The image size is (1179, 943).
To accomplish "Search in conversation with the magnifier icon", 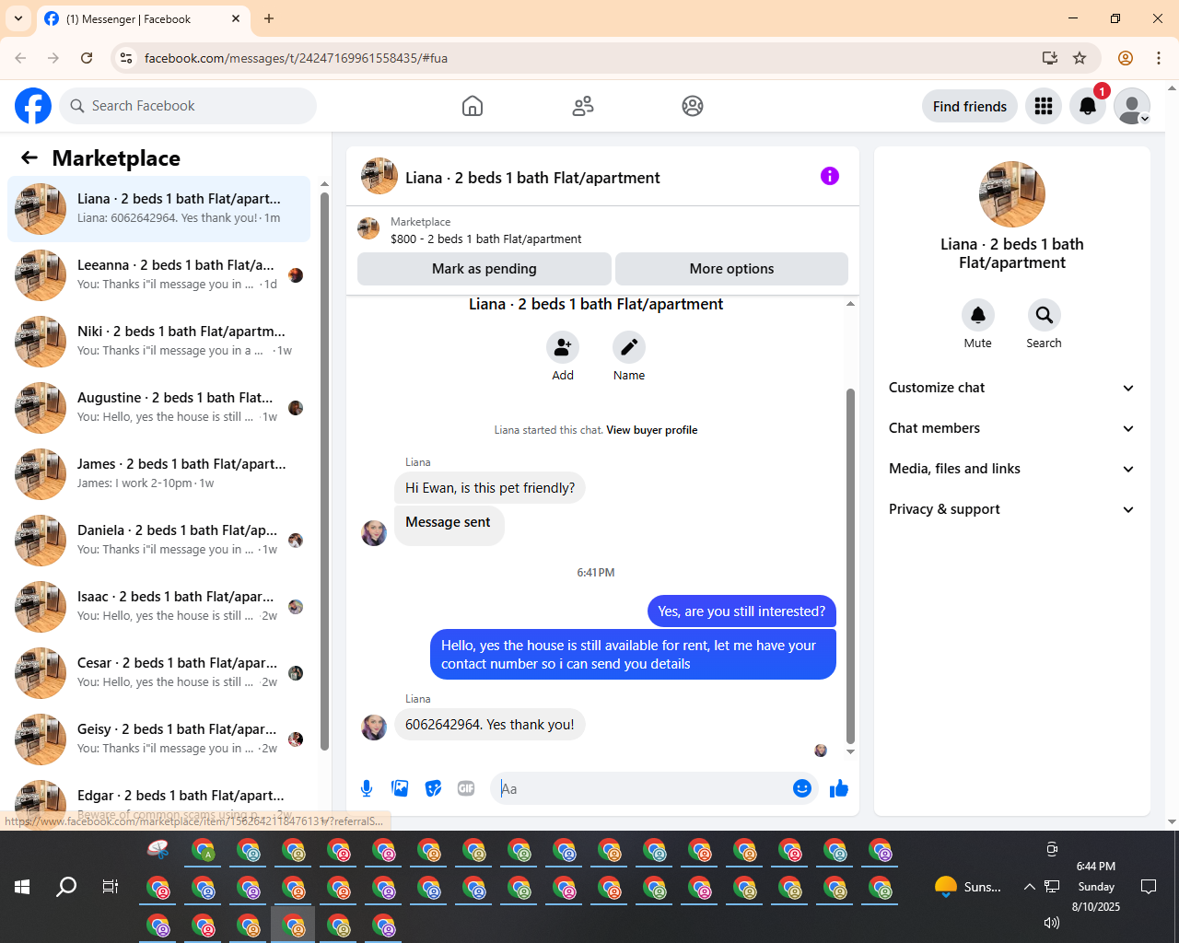I will click(1045, 315).
